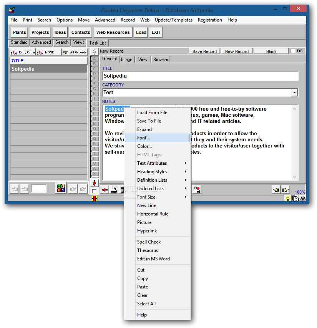Expand the Font Size submenu
317x328 pixels.
click(x=157, y=197)
